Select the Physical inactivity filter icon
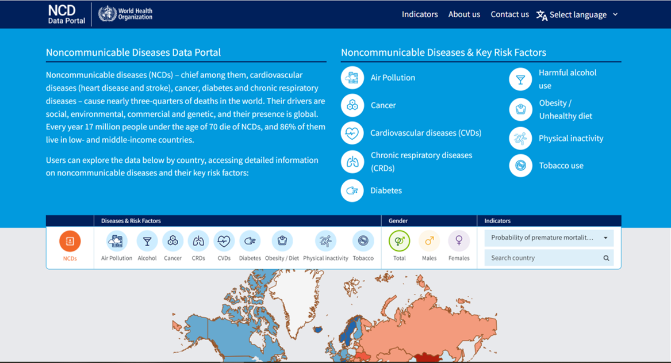Image resolution: width=671 pixels, height=363 pixels. [x=325, y=240]
